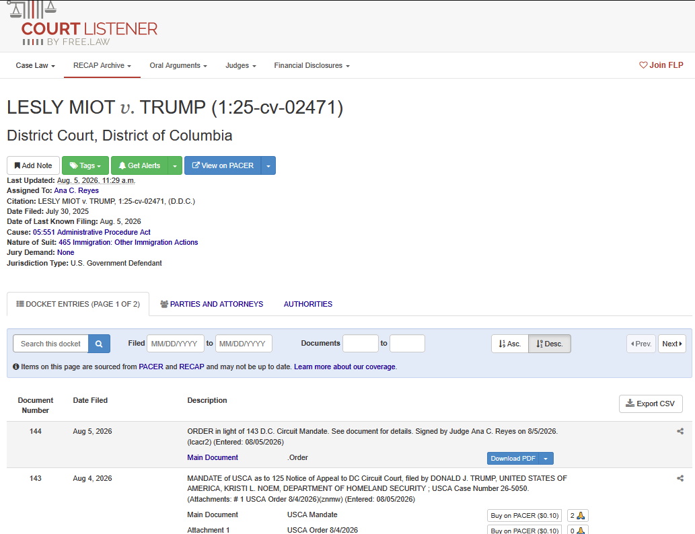The height and width of the screenshot is (534, 695).
Task: Buy USCA Mandate on PACER
Action: (x=524, y=515)
